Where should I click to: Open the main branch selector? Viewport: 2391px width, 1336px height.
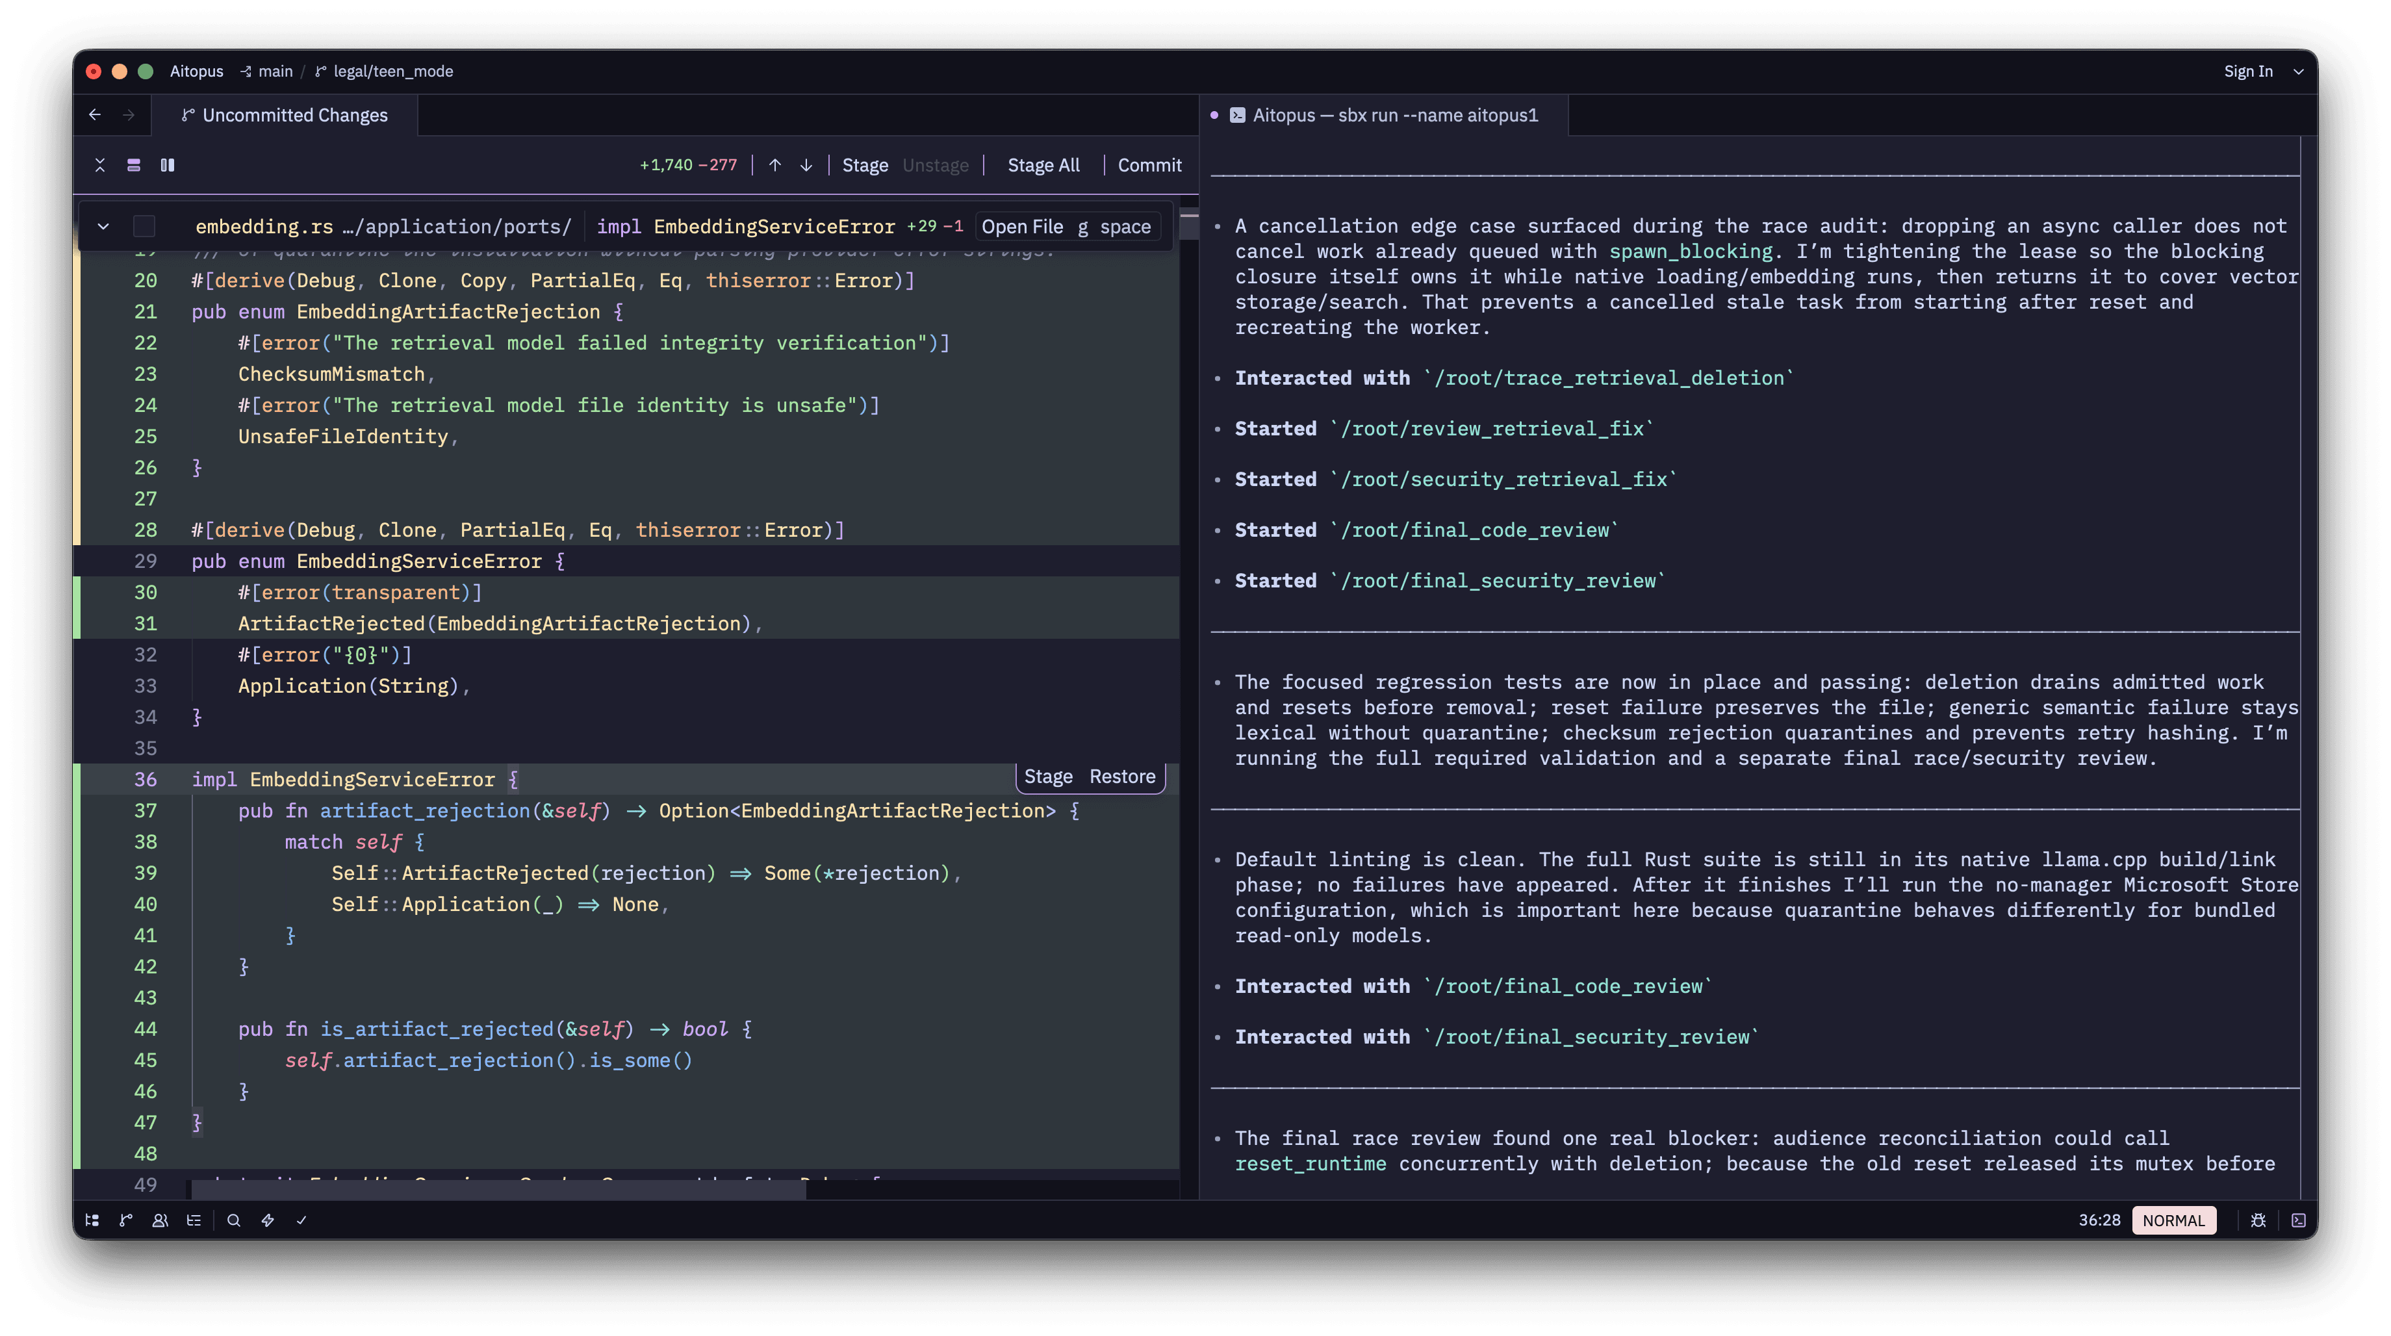pos(266,71)
